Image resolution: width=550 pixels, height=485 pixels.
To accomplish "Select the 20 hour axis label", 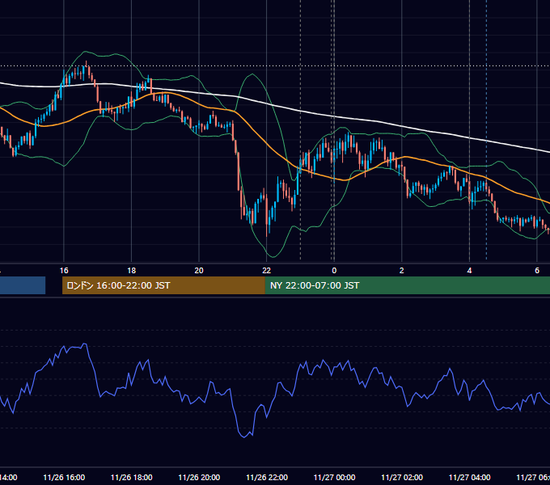I will (199, 271).
